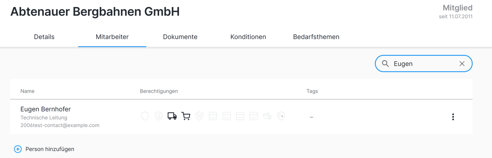Click the shield with cart icon
The image size is (492, 158).
tap(199, 116)
